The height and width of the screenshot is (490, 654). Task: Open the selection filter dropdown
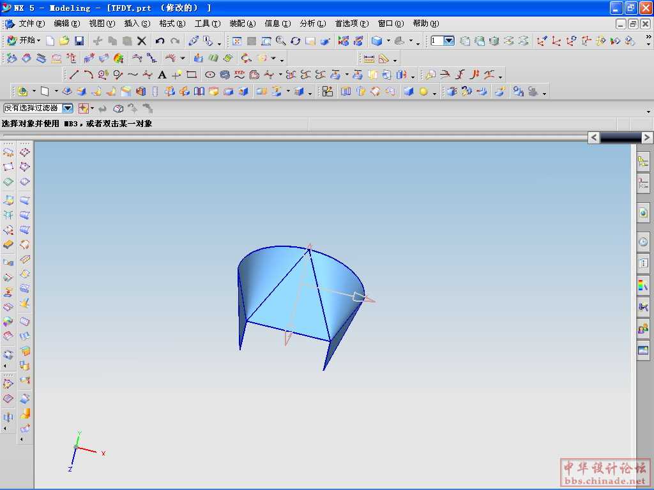[68, 108]
